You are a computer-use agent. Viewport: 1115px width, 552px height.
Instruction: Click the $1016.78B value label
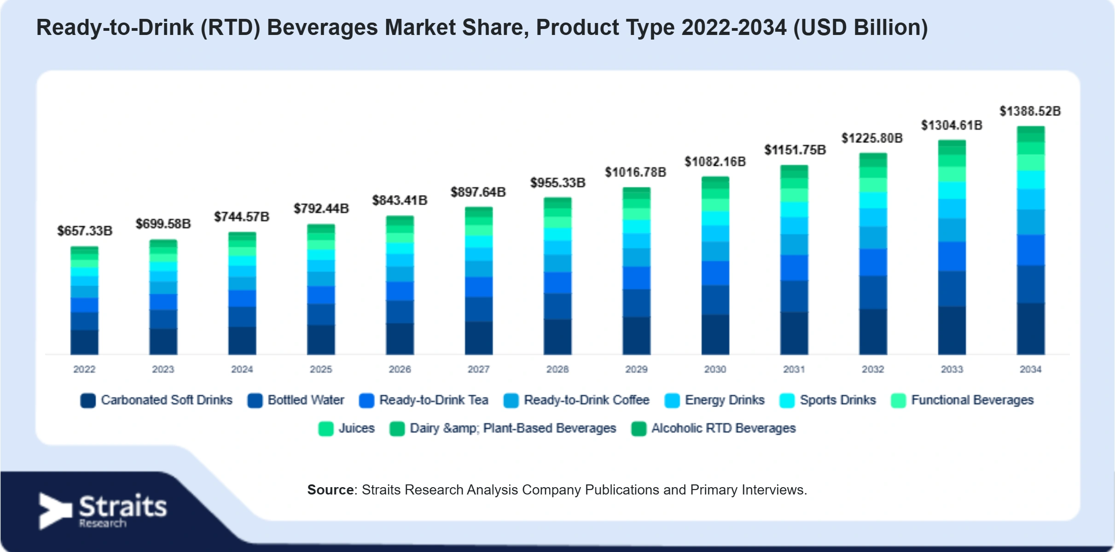pyautogui.click(x=636, y=172)
